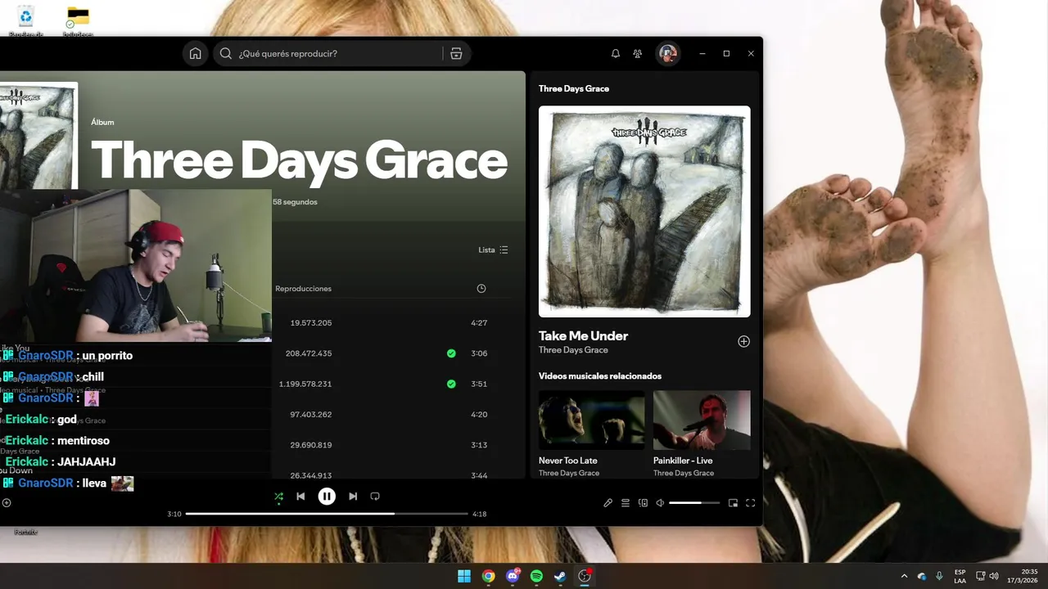The height and width of the screenshot is (589, 1048).
Task: Open 'Take Me Under' song title link
Action: (x=583, y=336)
